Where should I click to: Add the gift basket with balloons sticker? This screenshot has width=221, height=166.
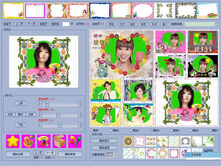click(28, 141)
